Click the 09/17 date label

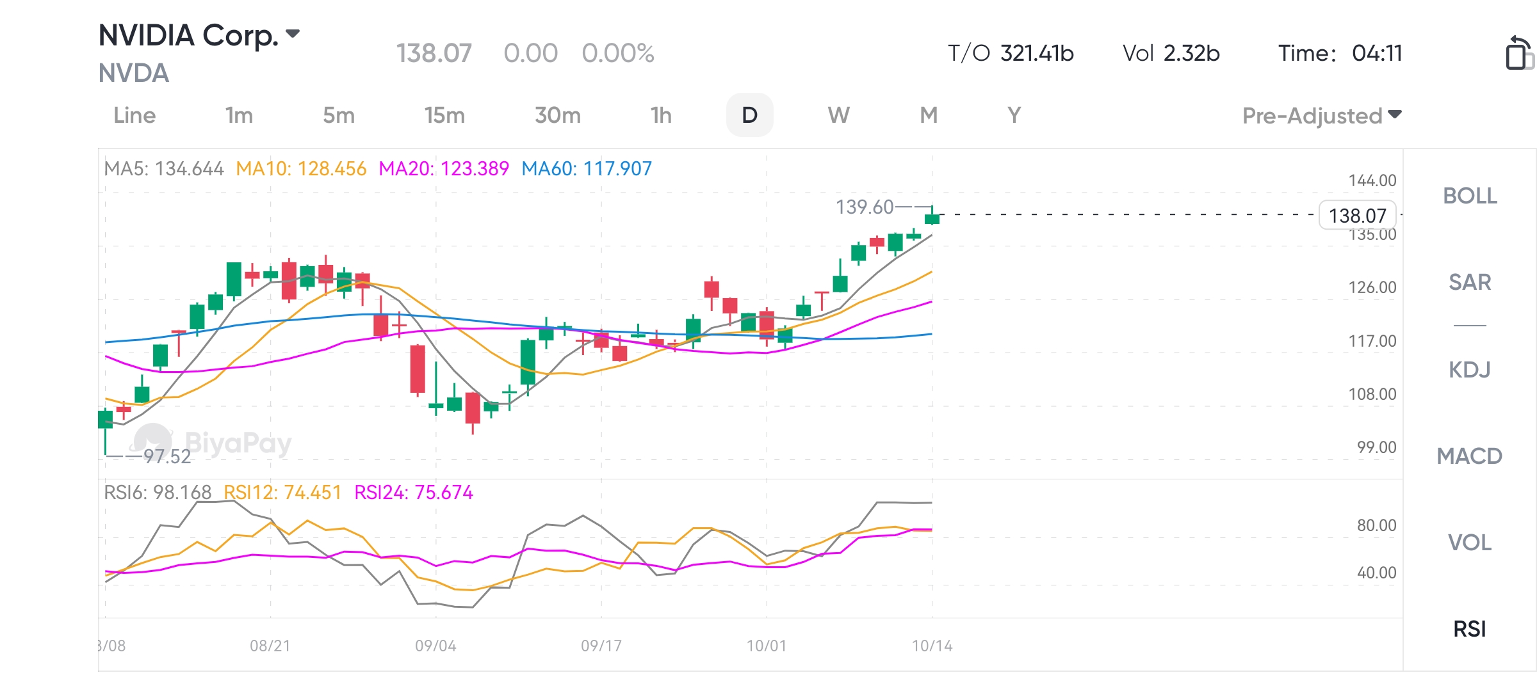[601, 646]
